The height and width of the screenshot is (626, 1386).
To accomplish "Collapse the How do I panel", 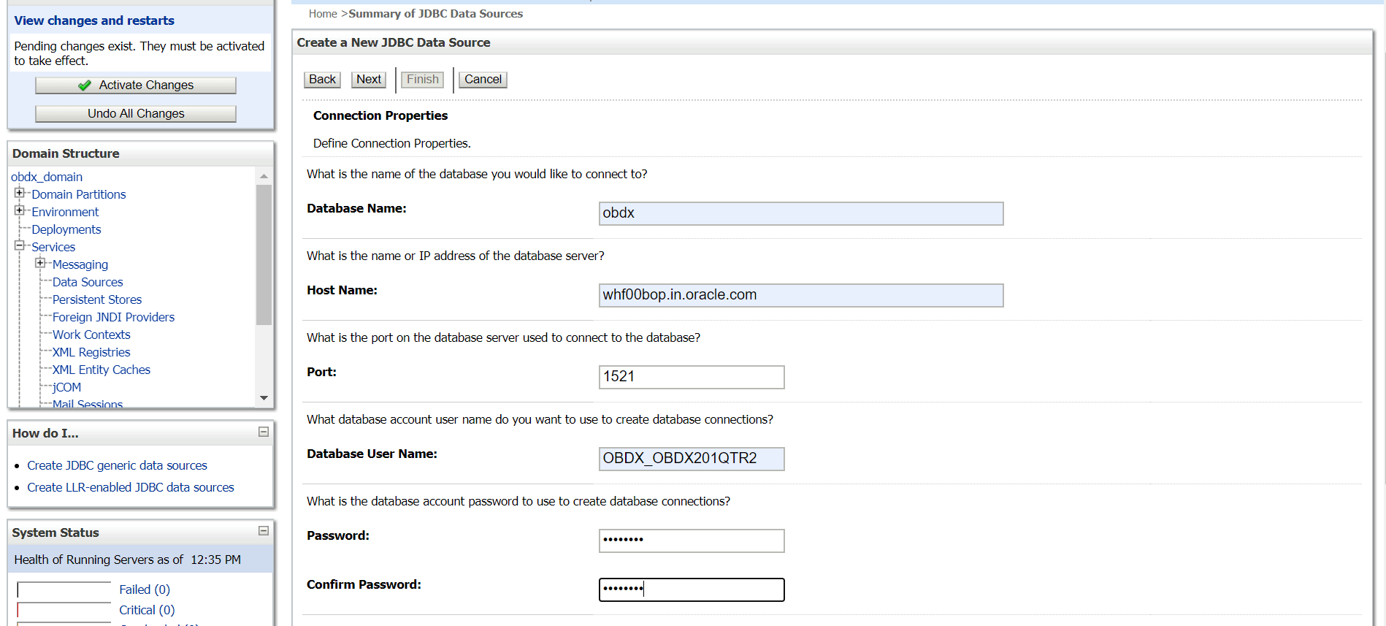I will pos(264,432).
